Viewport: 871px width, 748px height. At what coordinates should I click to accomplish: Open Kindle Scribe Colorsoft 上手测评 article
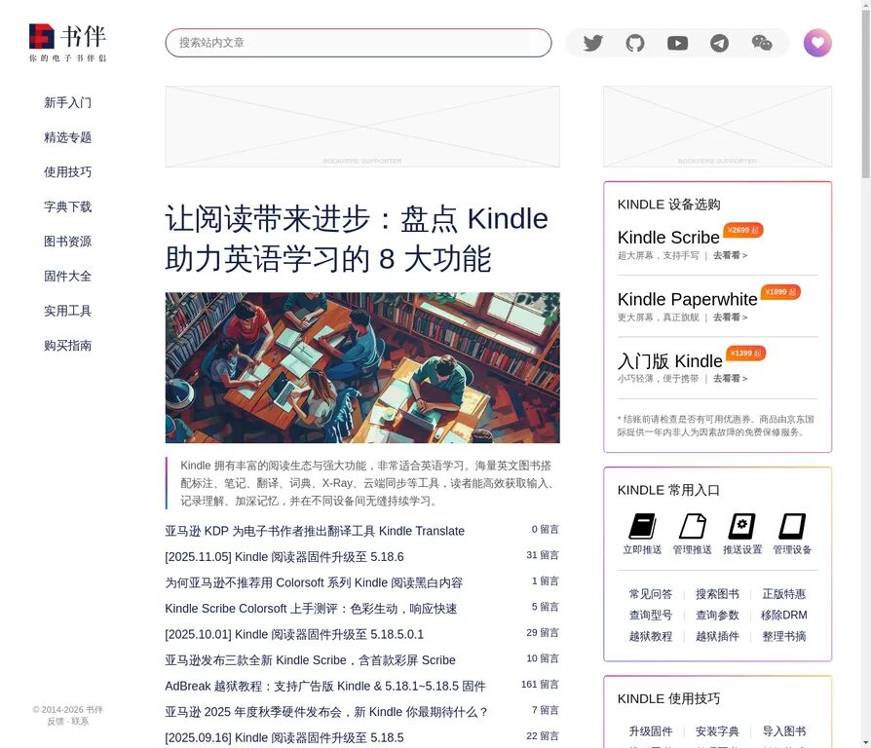click(311, 609)
